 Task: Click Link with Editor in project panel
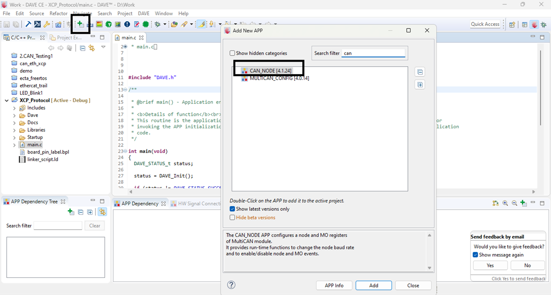click(91, 48)
